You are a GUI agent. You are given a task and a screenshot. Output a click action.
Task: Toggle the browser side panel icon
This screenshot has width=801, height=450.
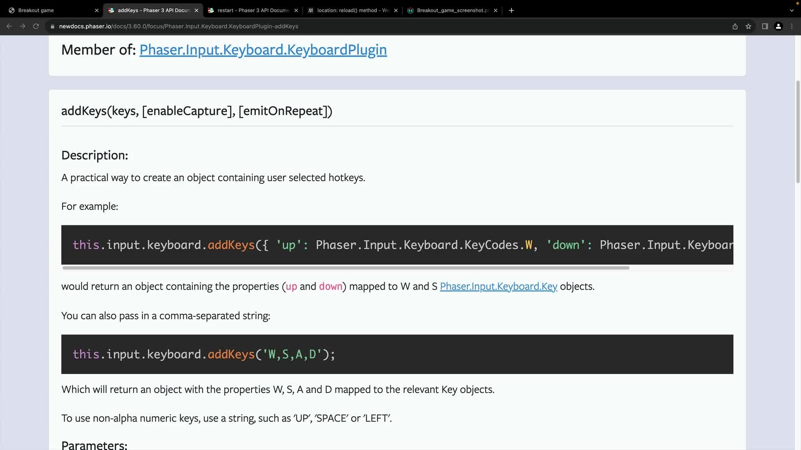tap(765, 26)
